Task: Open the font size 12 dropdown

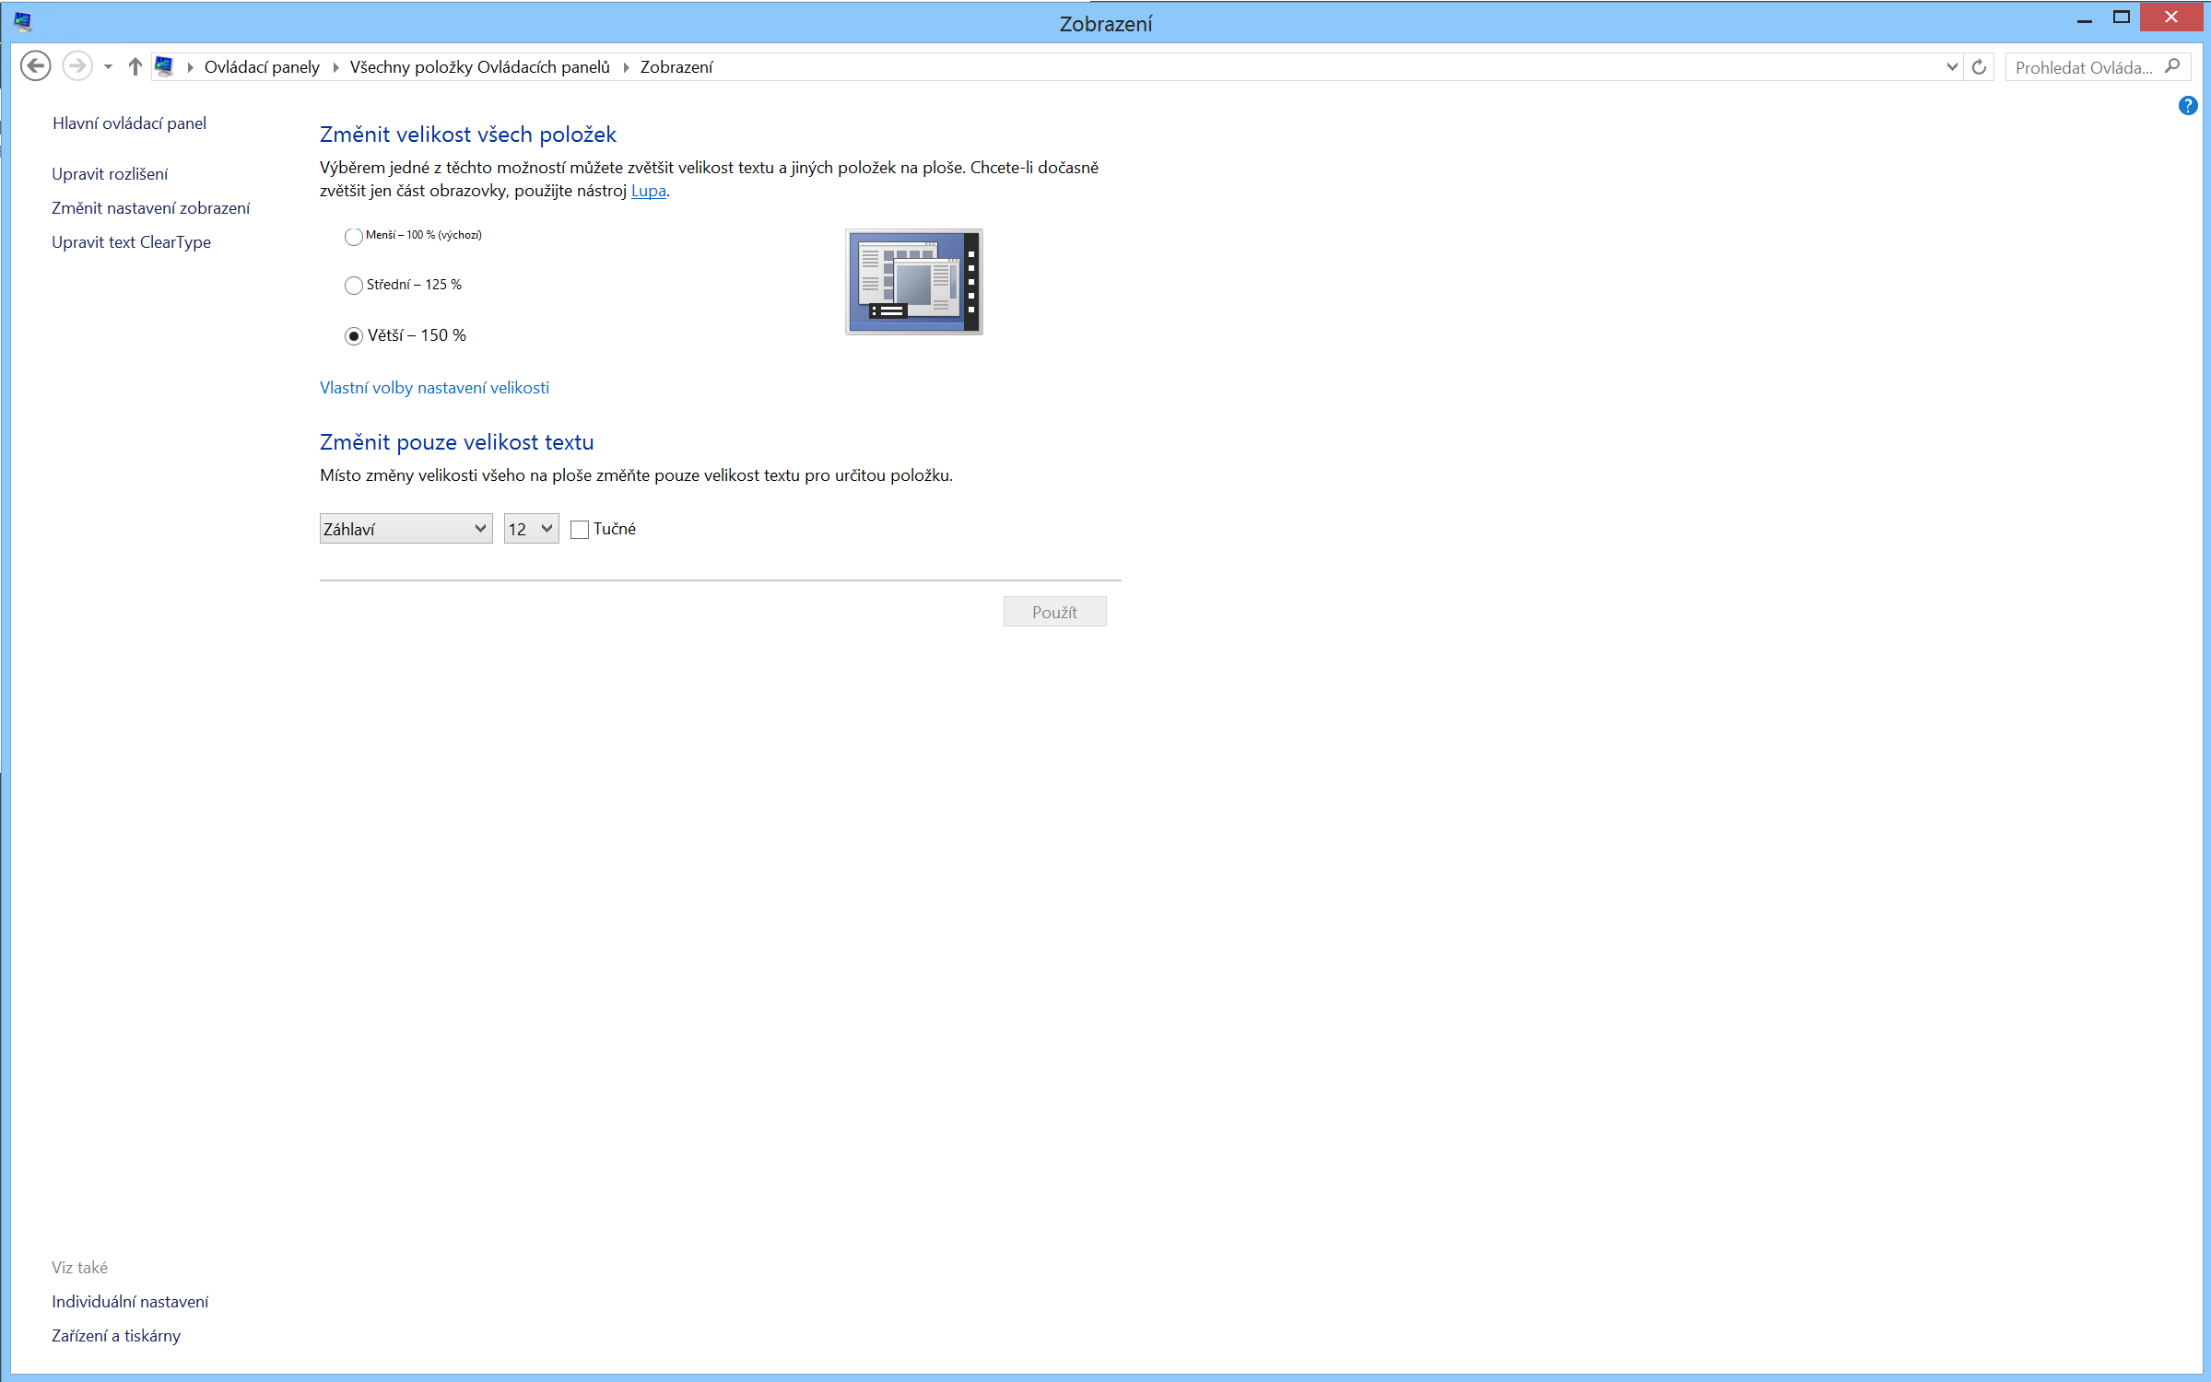Action: click(x=531, y=529)
